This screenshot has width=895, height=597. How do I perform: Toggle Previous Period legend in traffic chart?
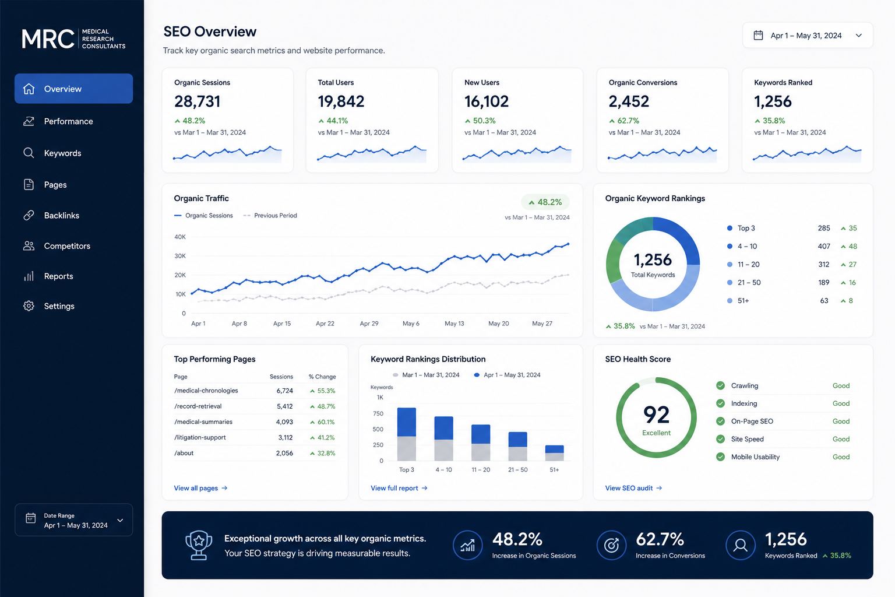click(x=270, y=216)
